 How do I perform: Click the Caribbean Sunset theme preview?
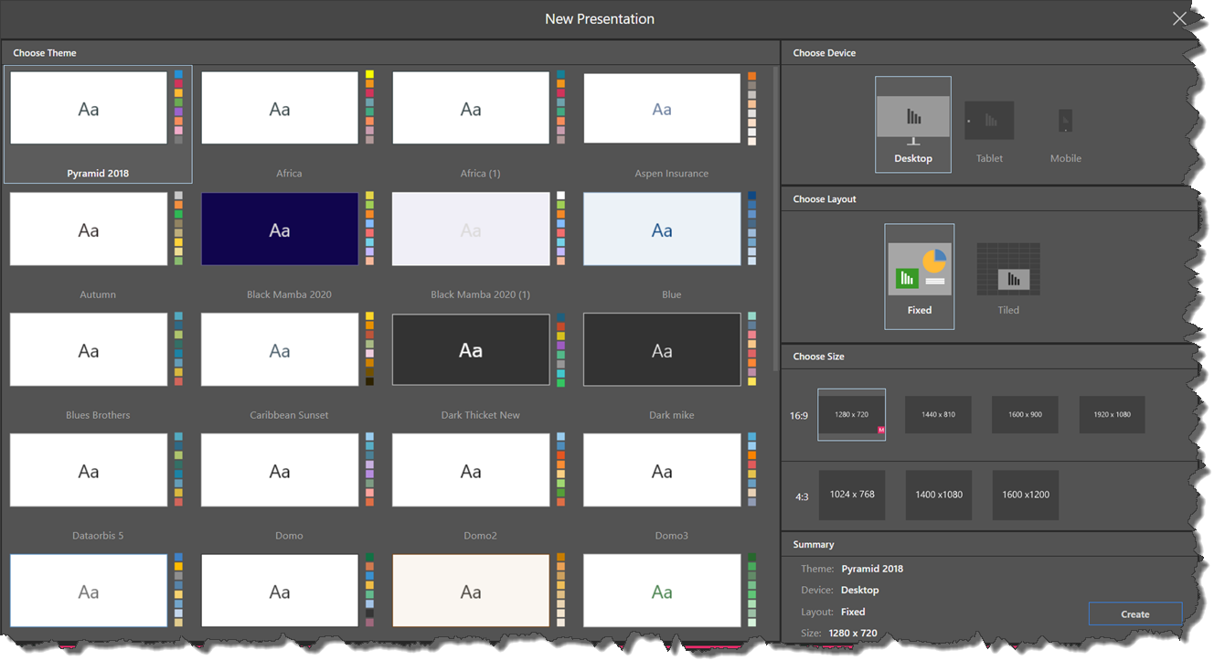(x=280, y=350)
